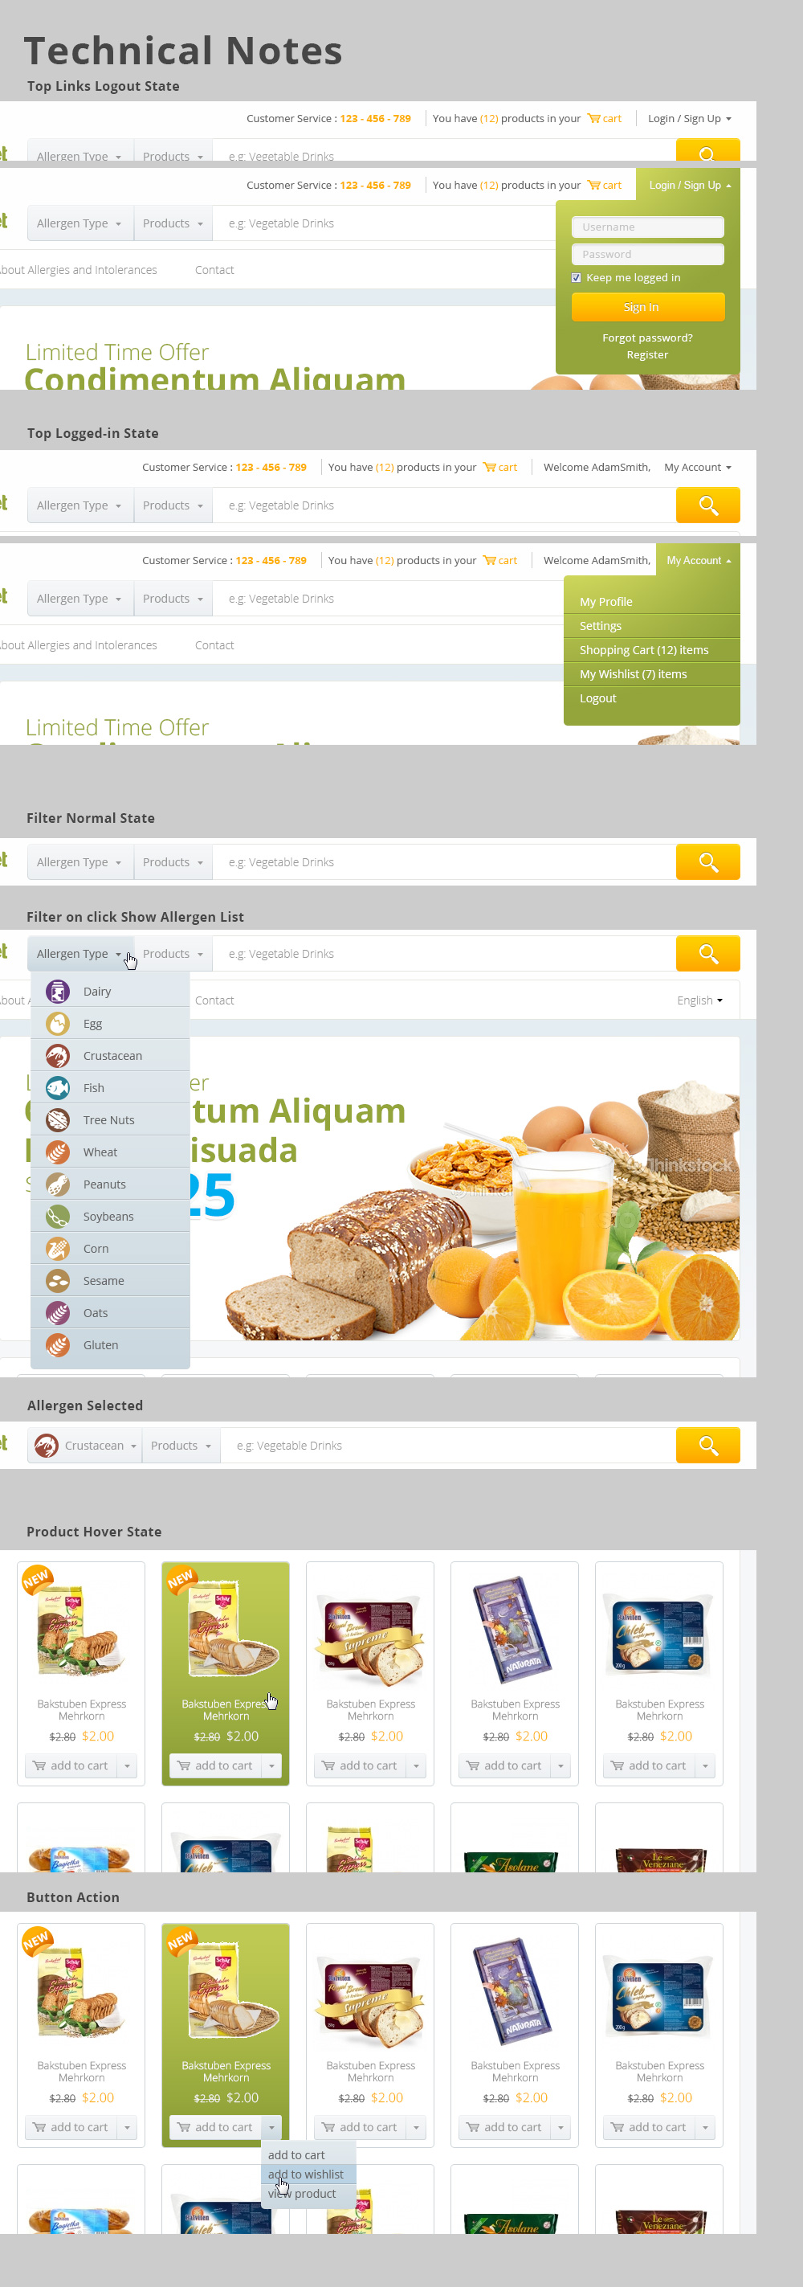
Task: Toggle the Keep me logged in checkbox
Action: [x=576, y=278]
